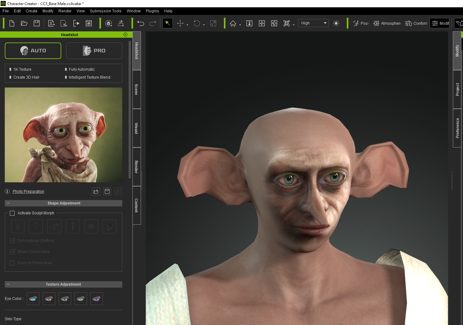463x325 pixels.
Task: Select AUTO headshot mode
Action: 33,51
